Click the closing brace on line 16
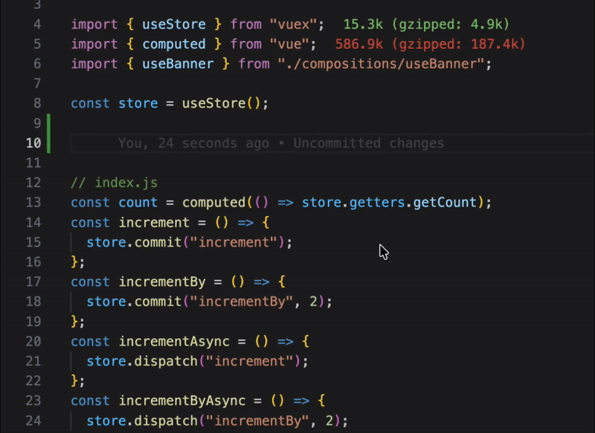The width and height of the screenshot is (595, 433). (x=75, y=262)
